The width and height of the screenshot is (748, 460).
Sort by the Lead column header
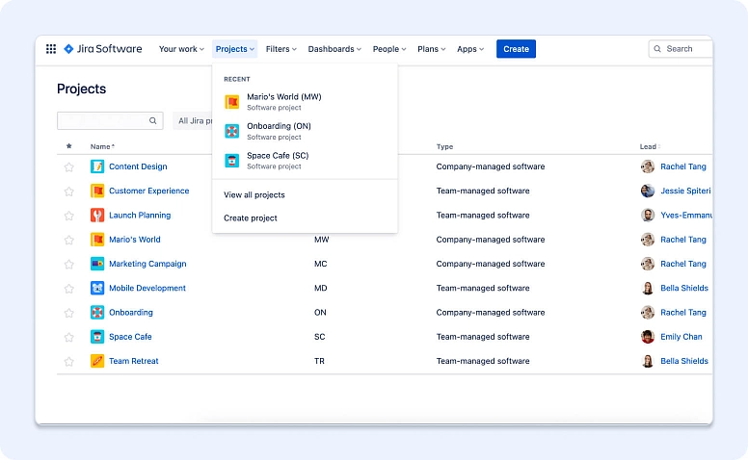tap(650, 146)
